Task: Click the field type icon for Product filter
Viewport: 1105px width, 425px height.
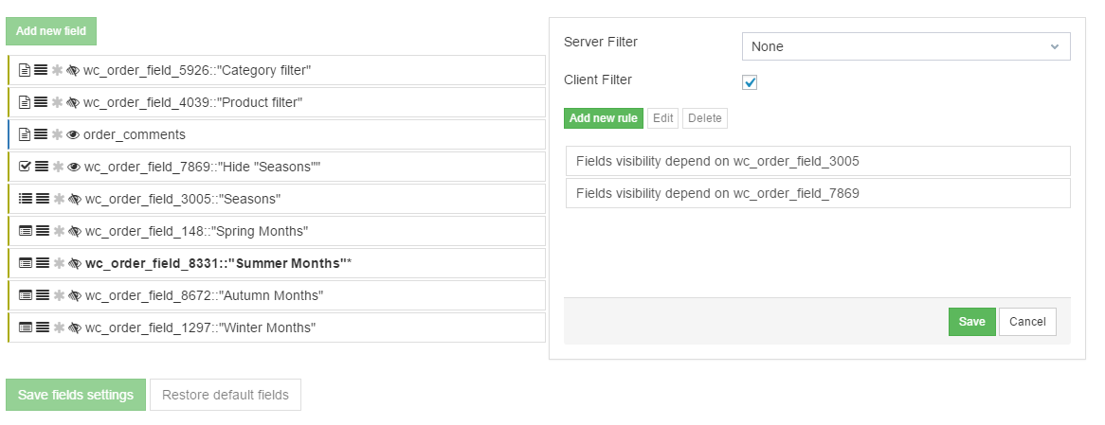Action: coord(26,102)
